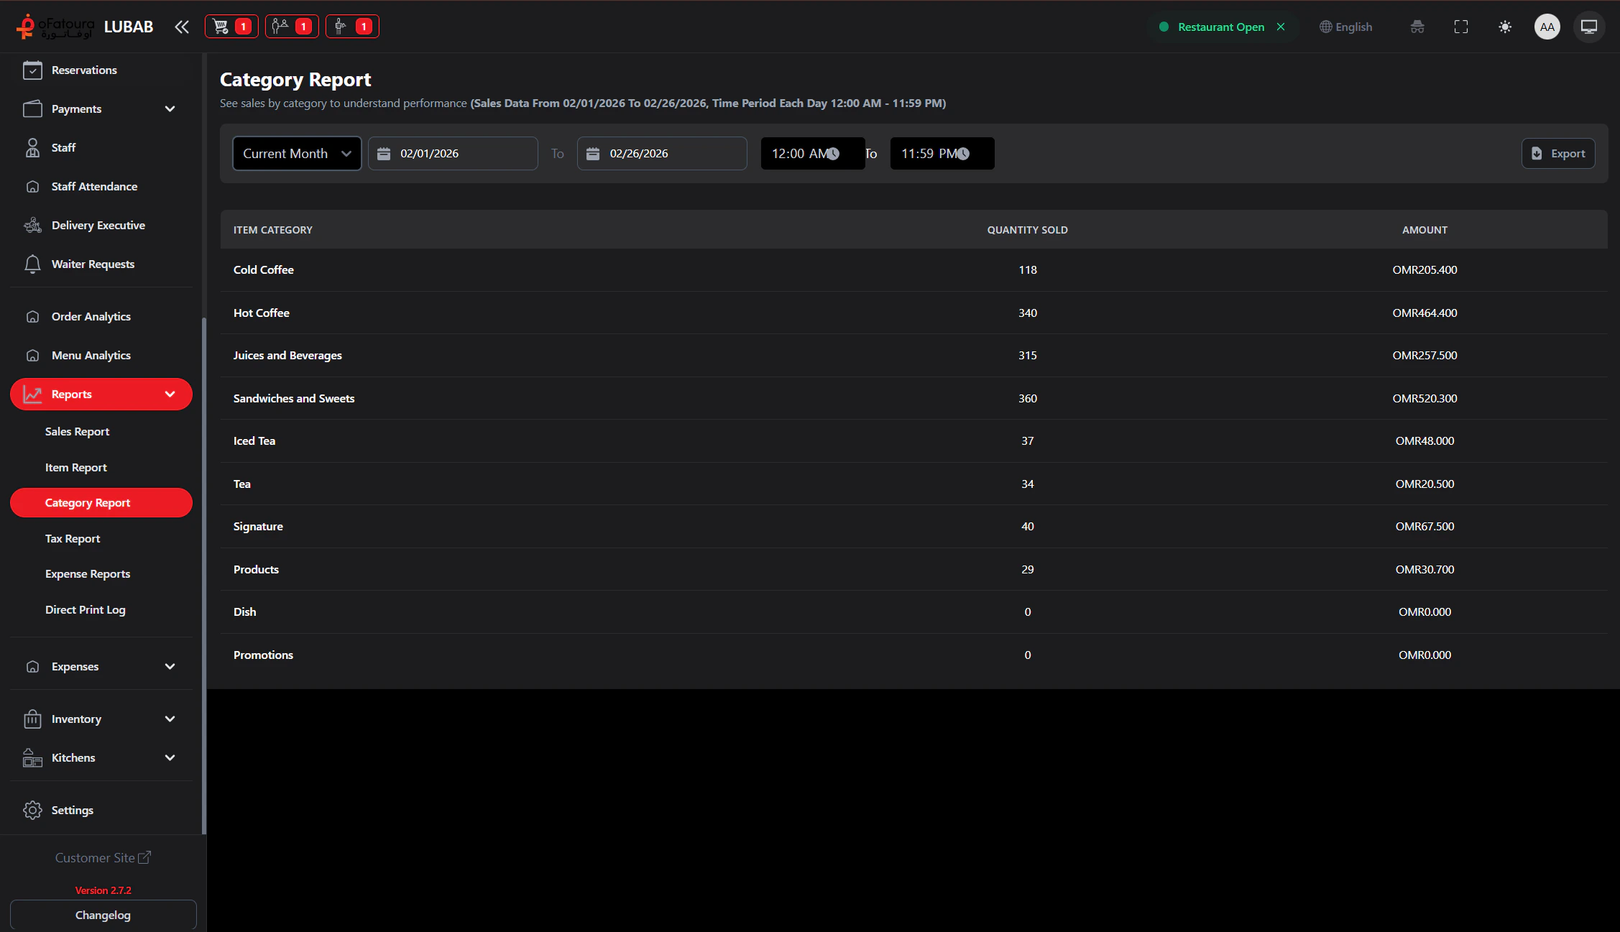Open the Changelog button
1620x932 pixels.
point(103,915)
